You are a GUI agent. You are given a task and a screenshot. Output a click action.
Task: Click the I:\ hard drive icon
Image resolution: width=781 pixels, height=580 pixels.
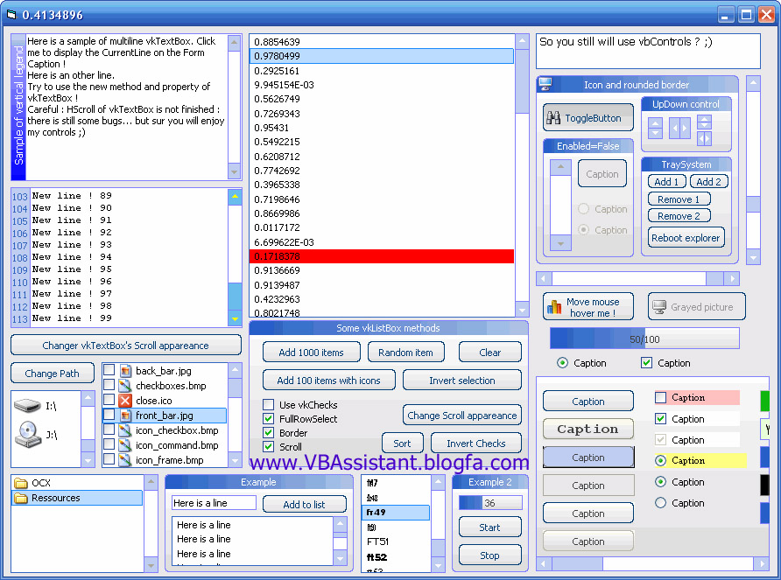point(28,405)
